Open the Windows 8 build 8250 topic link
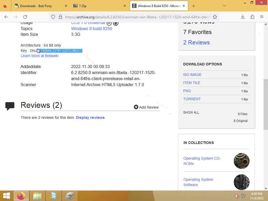268x201 pixels. pyautogui.click(x=92, y=29)
